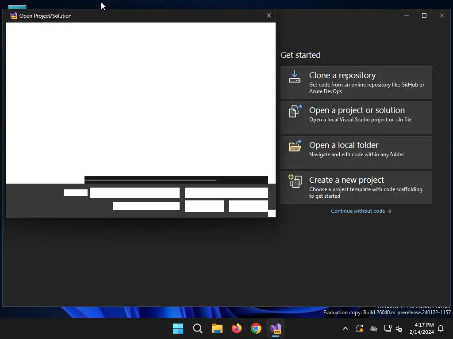
Task: Open the clock showing 4:17 PM
Action: pyautogui.click(x=422, y=328)
